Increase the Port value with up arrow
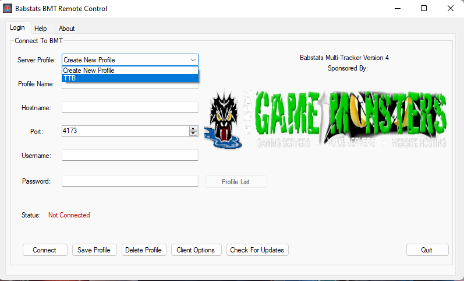The width and height of the screenshot is (464, 281). pyautogui.click(x=193, y=129)
